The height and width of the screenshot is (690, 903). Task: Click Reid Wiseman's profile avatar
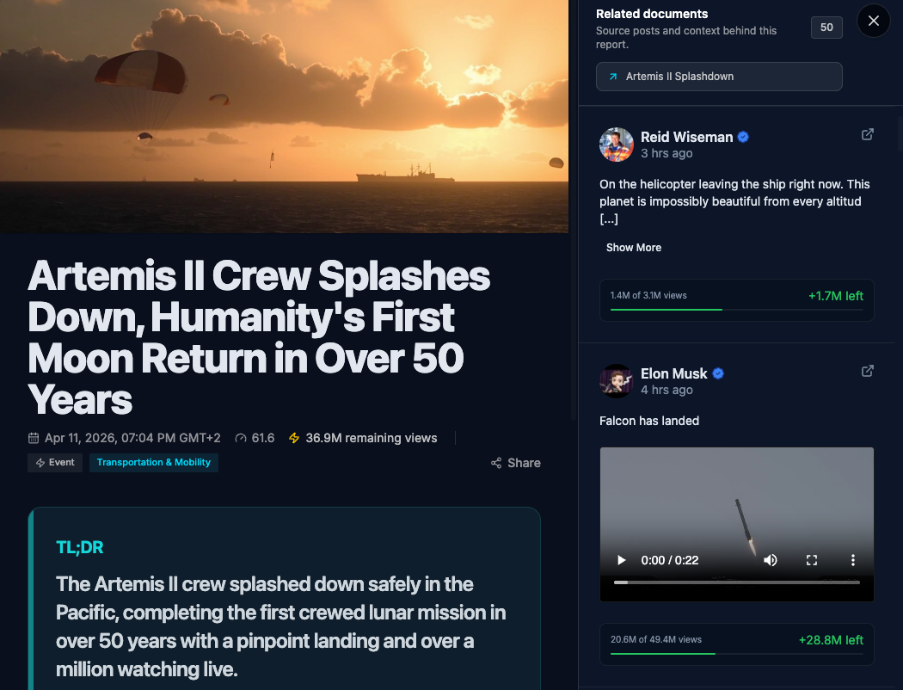coord(617,145)
